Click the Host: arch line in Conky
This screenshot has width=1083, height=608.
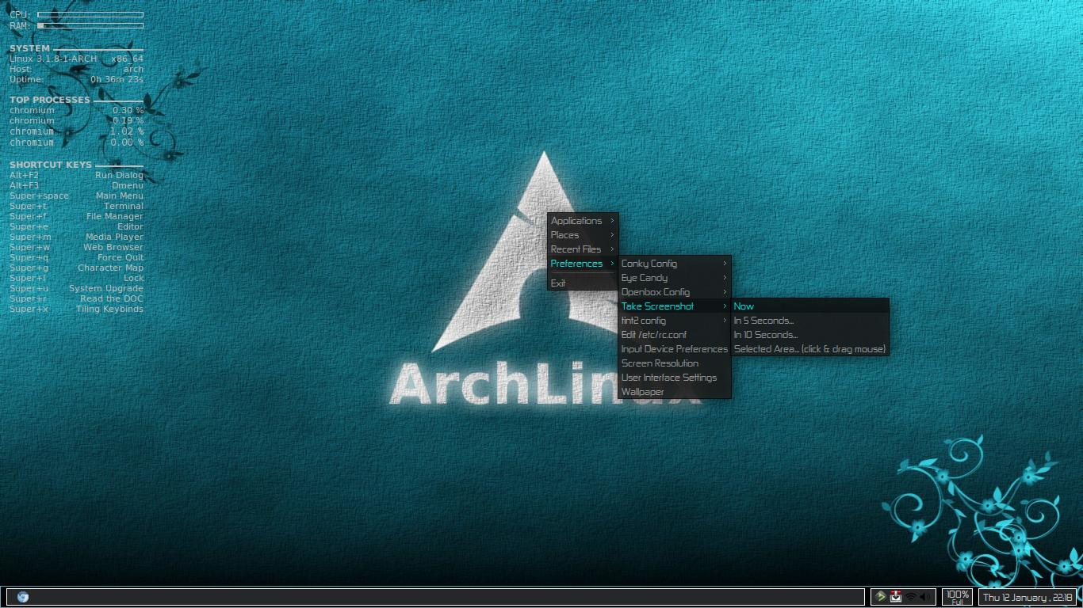point(76,69)
